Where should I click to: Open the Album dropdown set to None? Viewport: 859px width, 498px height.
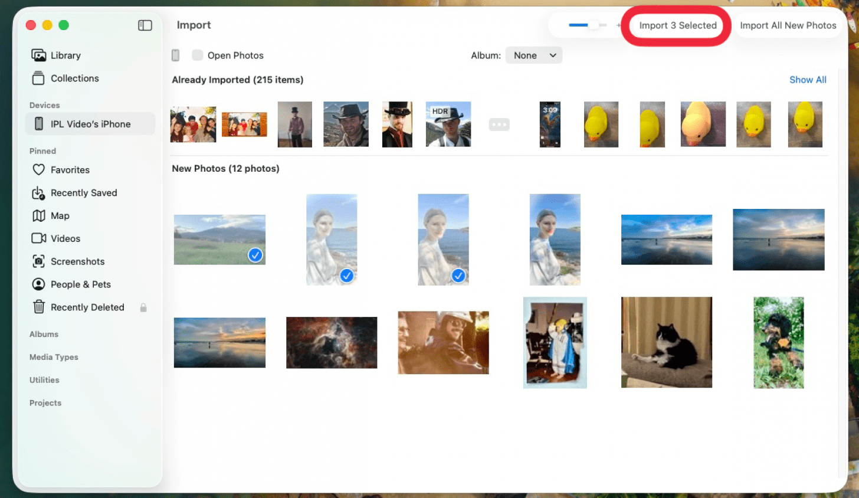[533, 55]
